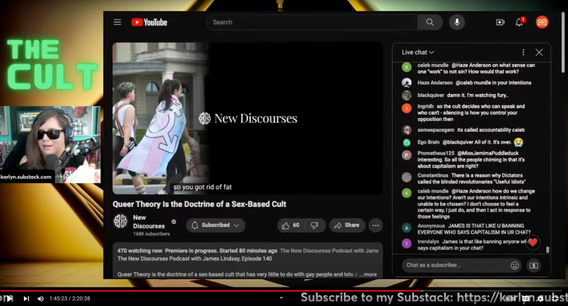Open New Discourses channel avatar

click(120, 221)
